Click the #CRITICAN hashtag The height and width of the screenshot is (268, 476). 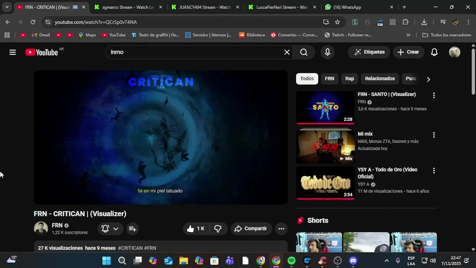point(130,248)
